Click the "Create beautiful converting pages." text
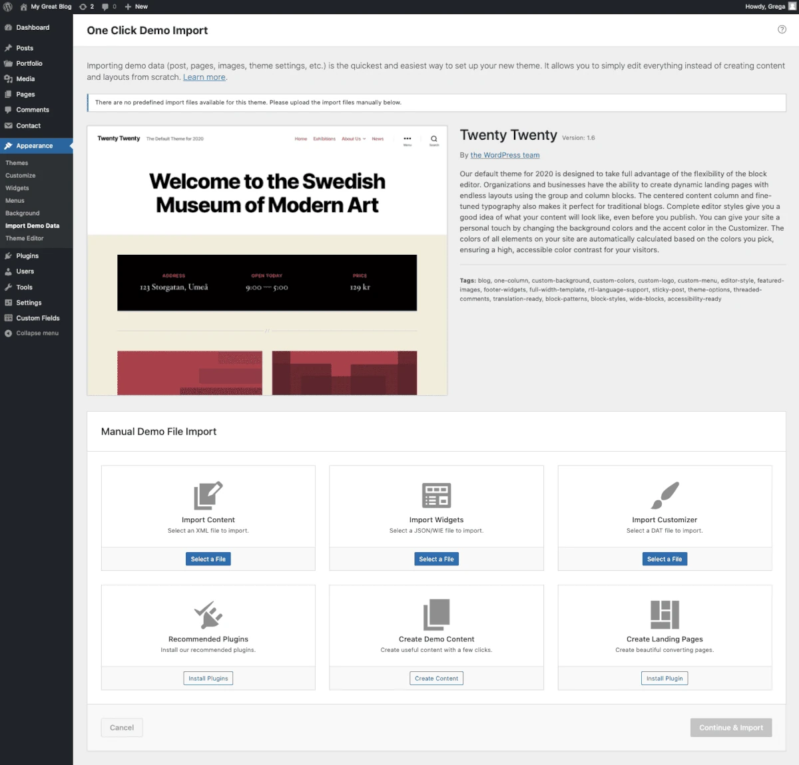 click(x=665, y=650)
